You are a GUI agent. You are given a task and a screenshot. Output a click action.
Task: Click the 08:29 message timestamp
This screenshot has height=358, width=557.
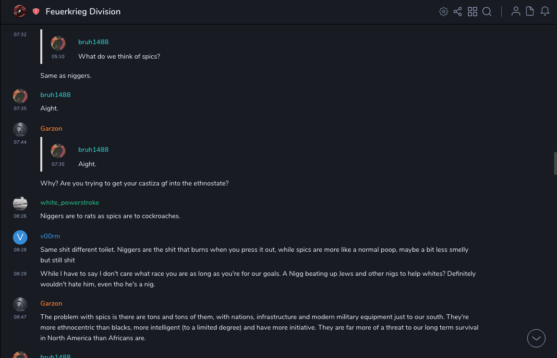click(x=20, y=274)
